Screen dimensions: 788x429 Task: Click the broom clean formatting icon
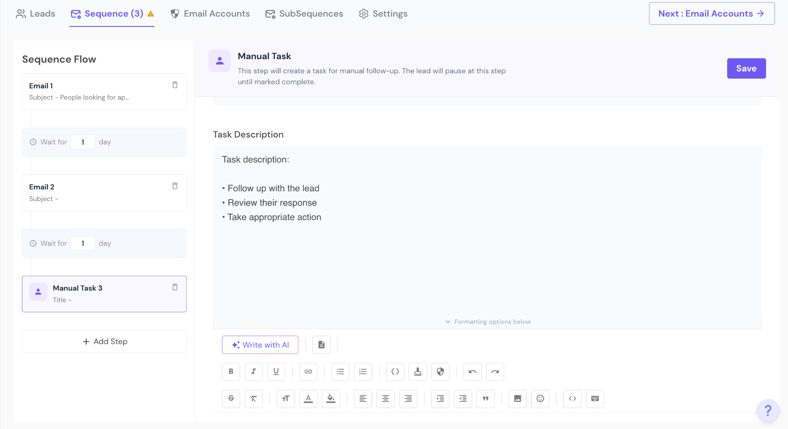click(x=418, y=371)
